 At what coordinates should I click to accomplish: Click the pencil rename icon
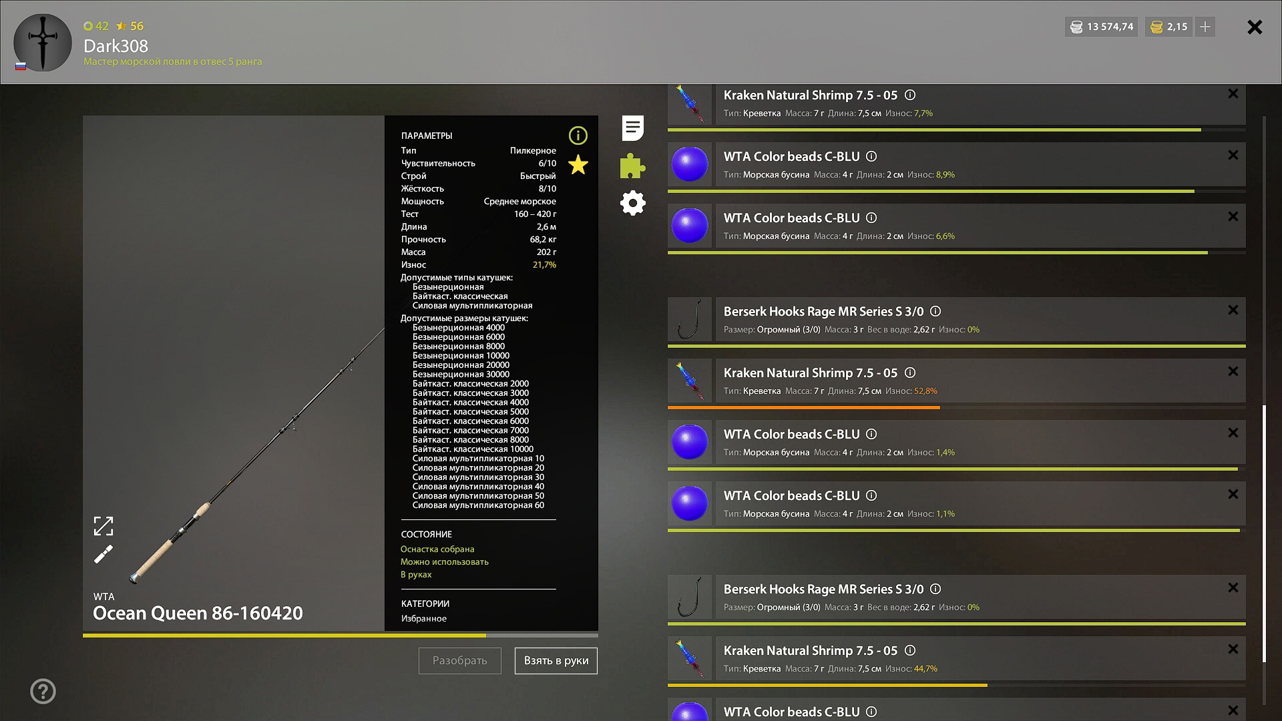[103, 554]
